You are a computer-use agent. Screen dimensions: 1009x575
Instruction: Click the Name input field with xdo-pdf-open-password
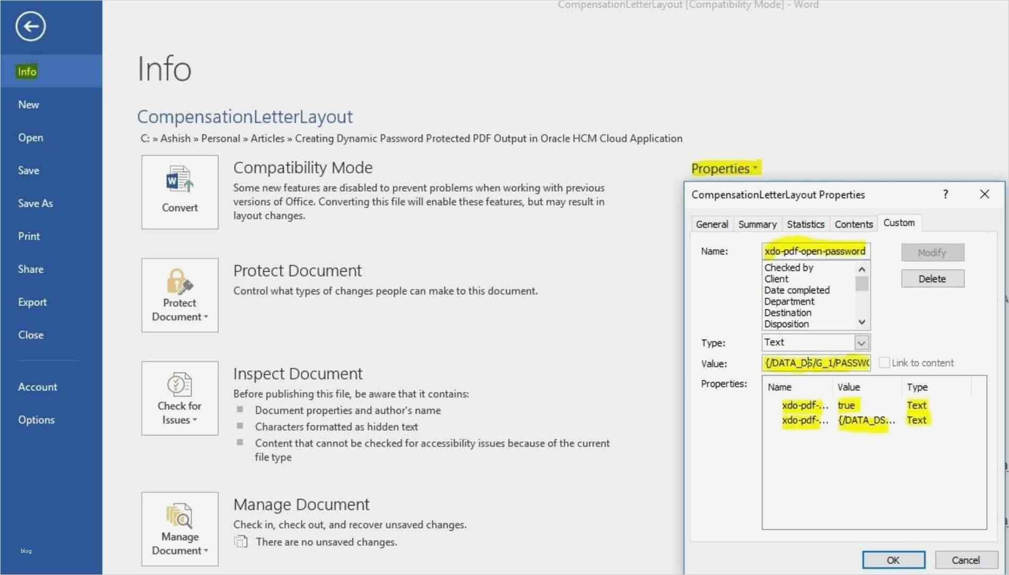click(x=816, y=251)
